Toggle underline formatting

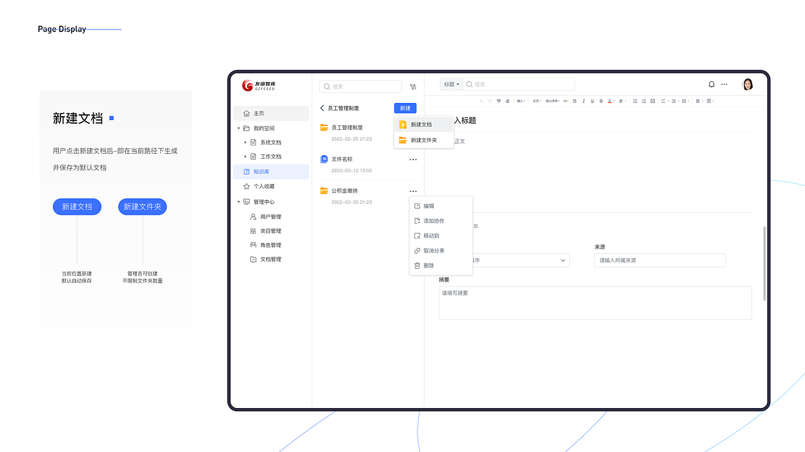pyautogui.click(x=592, y=101)
